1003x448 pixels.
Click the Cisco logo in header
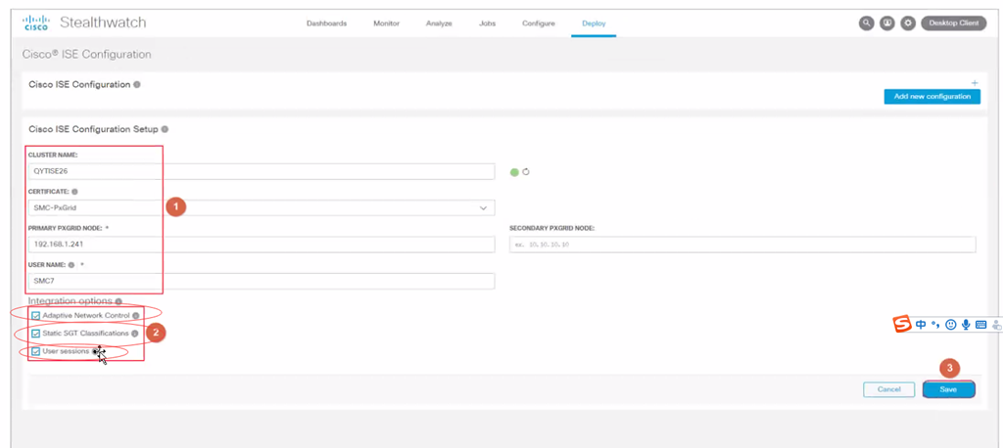[x=36, y=23]
